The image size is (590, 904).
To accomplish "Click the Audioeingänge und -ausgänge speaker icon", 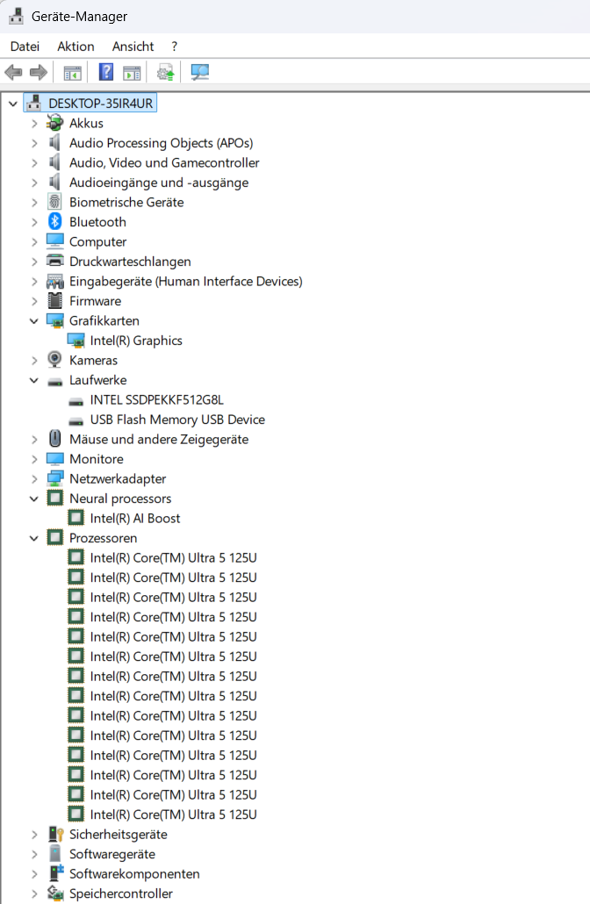I will pos(54,183).
